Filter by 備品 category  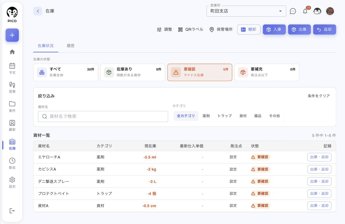point(258,116)
